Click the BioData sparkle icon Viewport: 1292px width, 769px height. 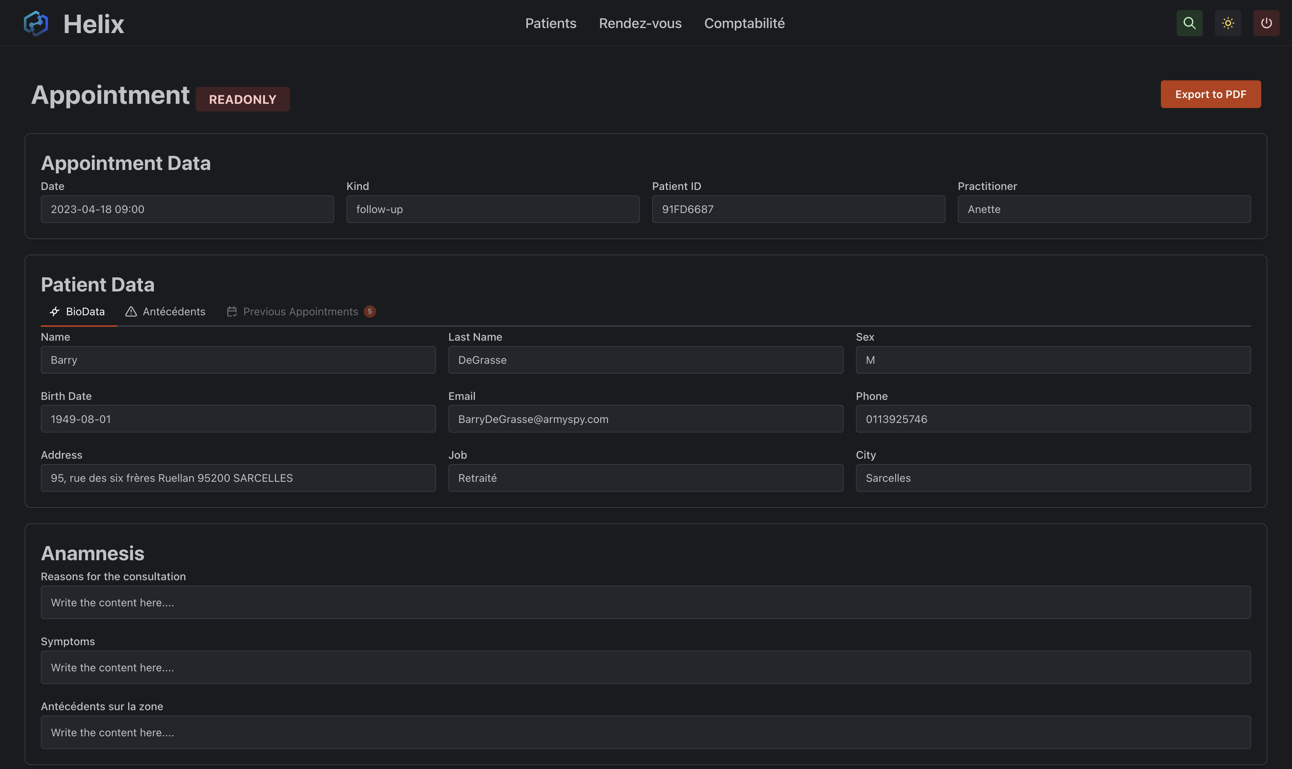point(55,311)
